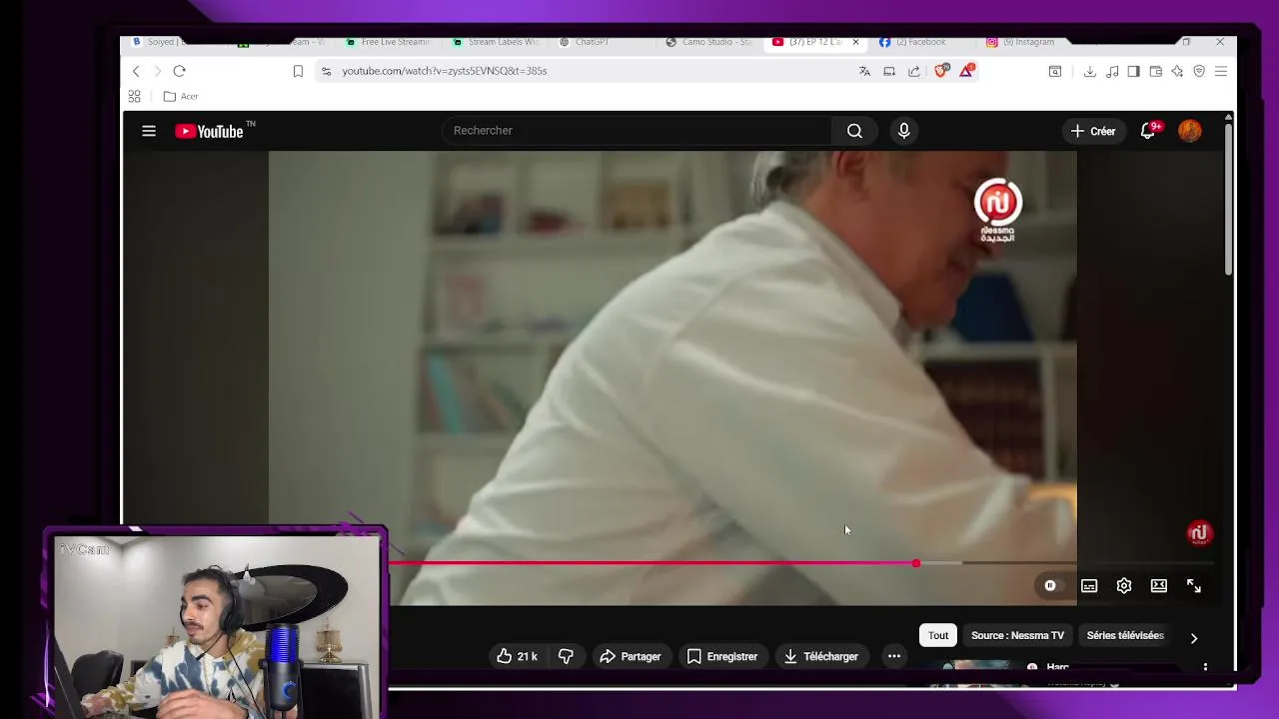Open the Acer bookmarks folder
Viewport: 1279px width, 719px height.
[181, 96]
